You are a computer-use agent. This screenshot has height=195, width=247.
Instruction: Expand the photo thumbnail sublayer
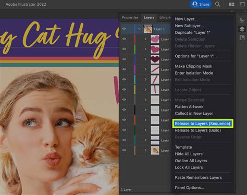(145, 150)
